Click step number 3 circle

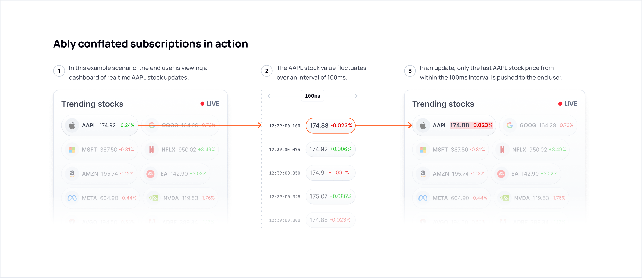tap(410, 71)
